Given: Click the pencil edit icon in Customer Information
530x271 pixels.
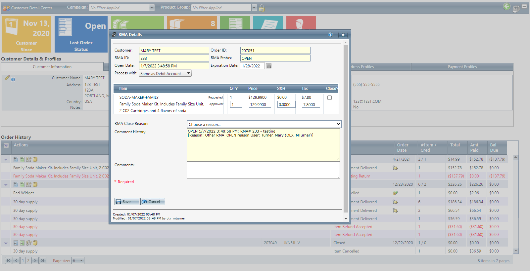Looking at the screenshot, I should coord(7,78).
